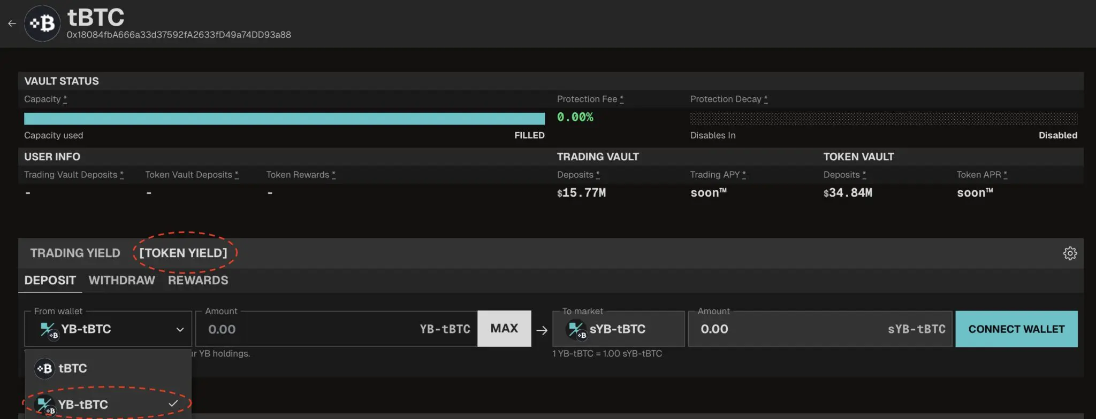Click the back arrow icon
Screen dimensions: 1096x419
[12, 24]
